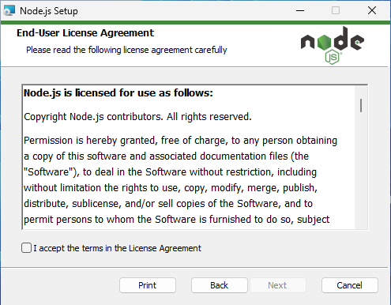Go Back to the previous setup step

pyautogui.click(x=220, y=285)
